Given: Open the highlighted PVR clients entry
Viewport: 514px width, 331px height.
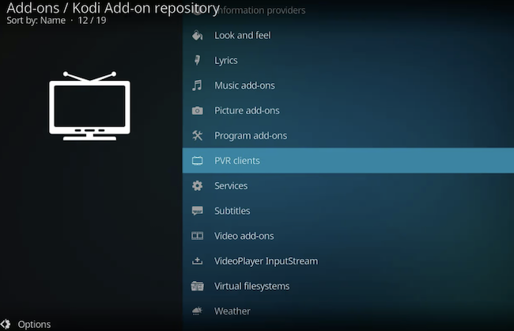Looking at the screenshot, I should (x=348, y=161).
